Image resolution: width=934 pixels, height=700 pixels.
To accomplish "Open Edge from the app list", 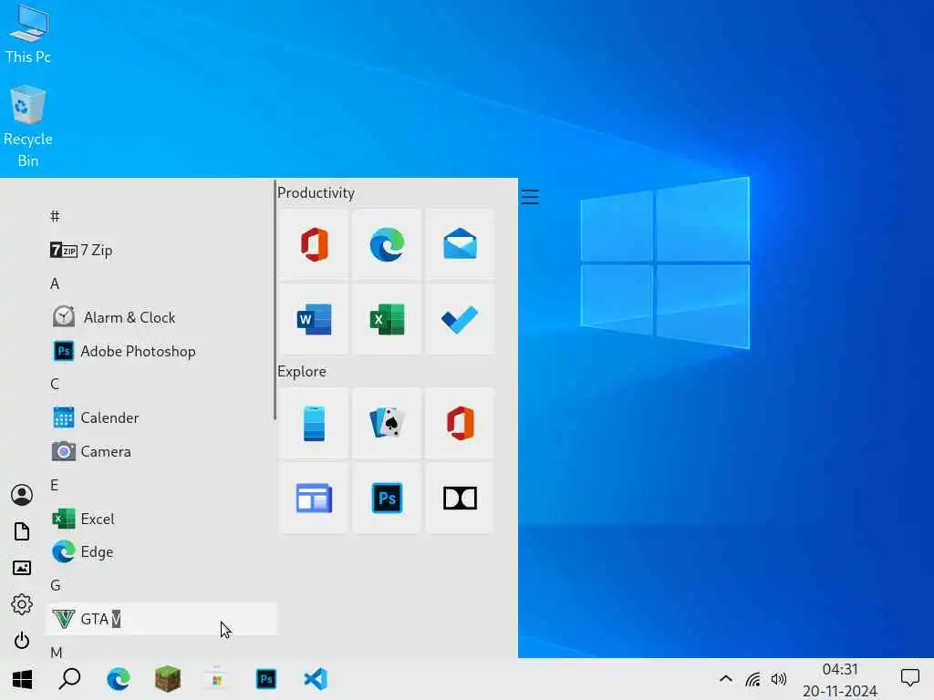I will point(161,552).
